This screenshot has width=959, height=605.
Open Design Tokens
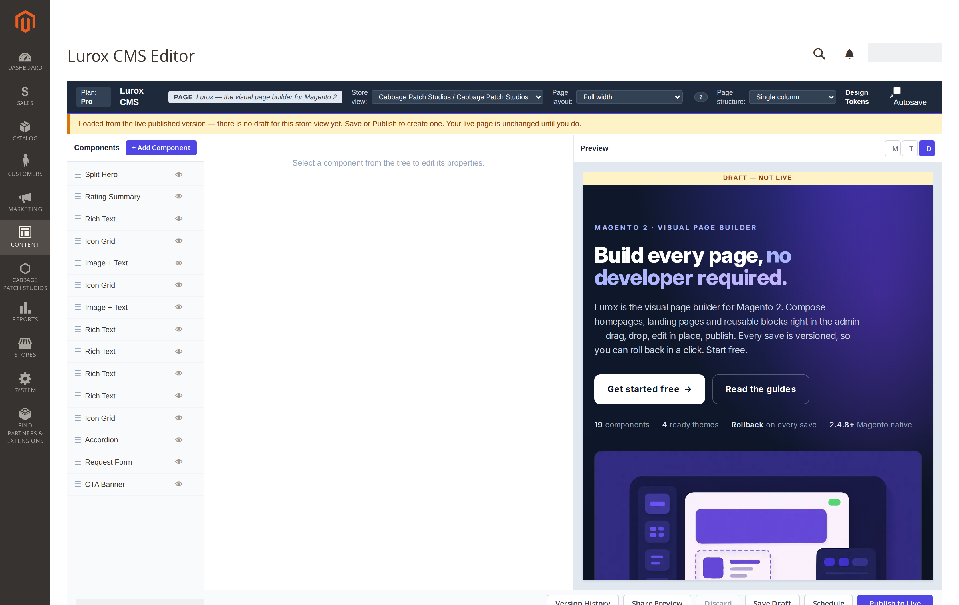click(857, 97)
